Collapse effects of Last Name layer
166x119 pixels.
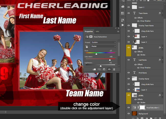click(162, 60)
